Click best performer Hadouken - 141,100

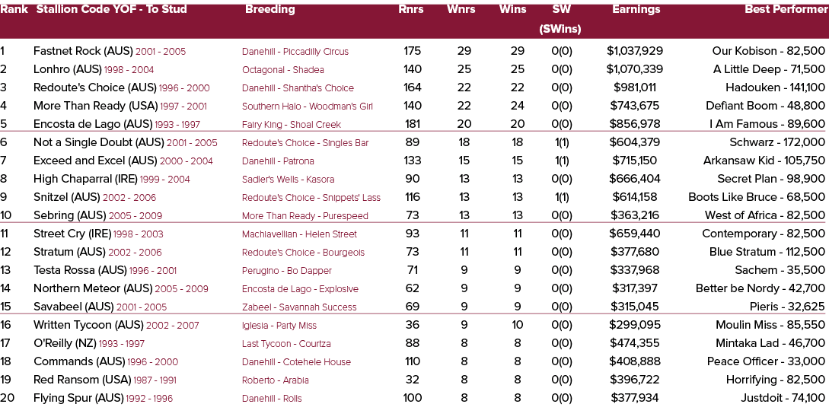tap(775, 87)
